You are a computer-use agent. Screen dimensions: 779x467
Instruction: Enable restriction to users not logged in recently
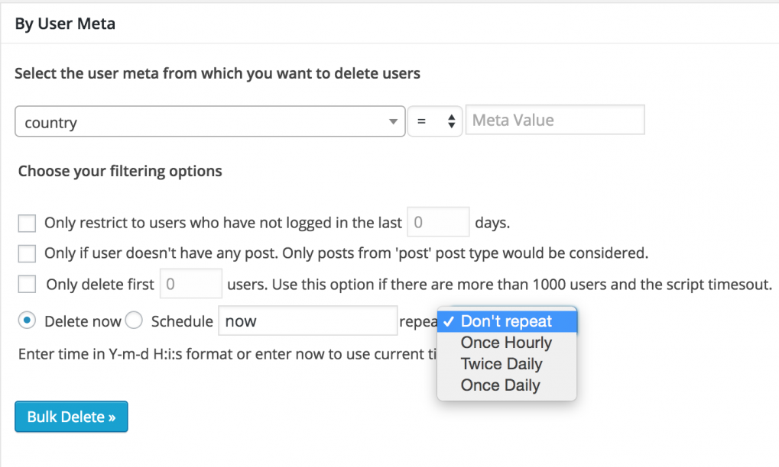tap(26, 222)
